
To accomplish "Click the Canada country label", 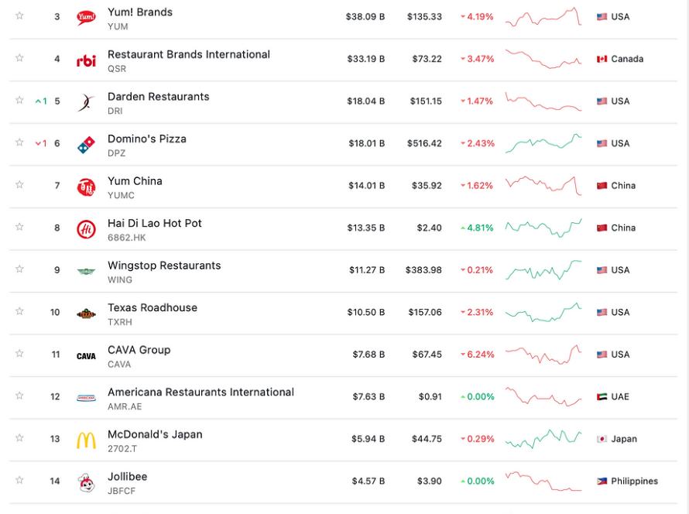I will [627, 59].
